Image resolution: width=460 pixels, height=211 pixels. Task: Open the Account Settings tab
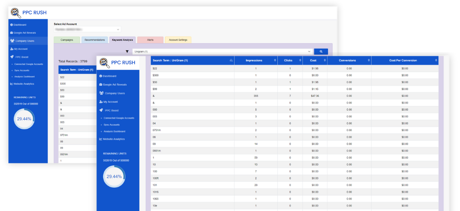[x=178, y=40]
